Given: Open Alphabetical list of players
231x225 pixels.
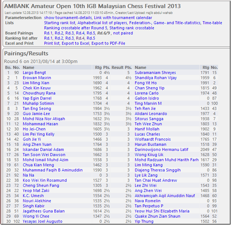Looking at the screenshot, I should 102,23.
